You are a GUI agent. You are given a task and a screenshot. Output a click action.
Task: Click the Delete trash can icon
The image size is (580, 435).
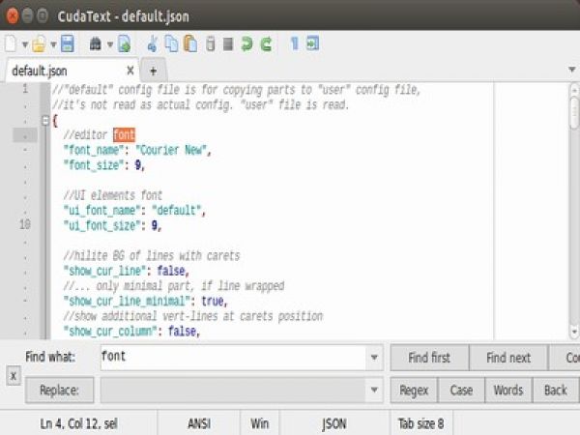210,43
